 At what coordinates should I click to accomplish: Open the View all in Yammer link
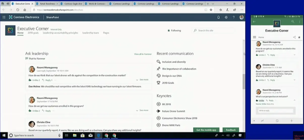pyautogui.click(x=143, y=54)
